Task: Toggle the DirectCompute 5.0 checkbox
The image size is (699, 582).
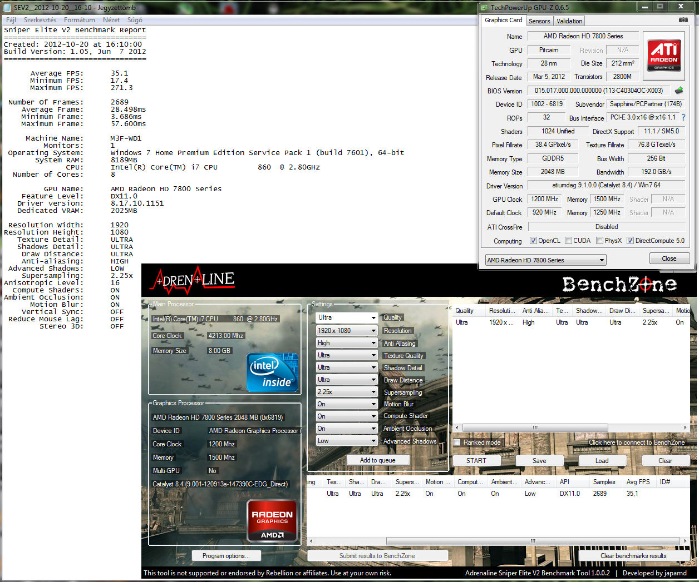Action: (x=630, y=241)
